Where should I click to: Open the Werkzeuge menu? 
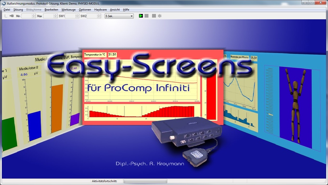point(69,10)
